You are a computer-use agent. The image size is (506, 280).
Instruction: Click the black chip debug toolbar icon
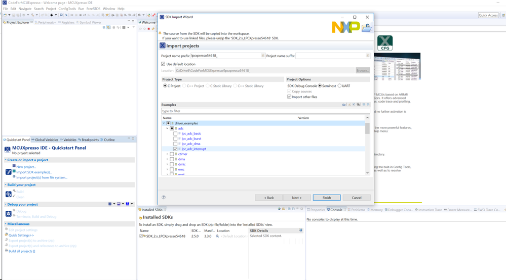pos(51,15)
